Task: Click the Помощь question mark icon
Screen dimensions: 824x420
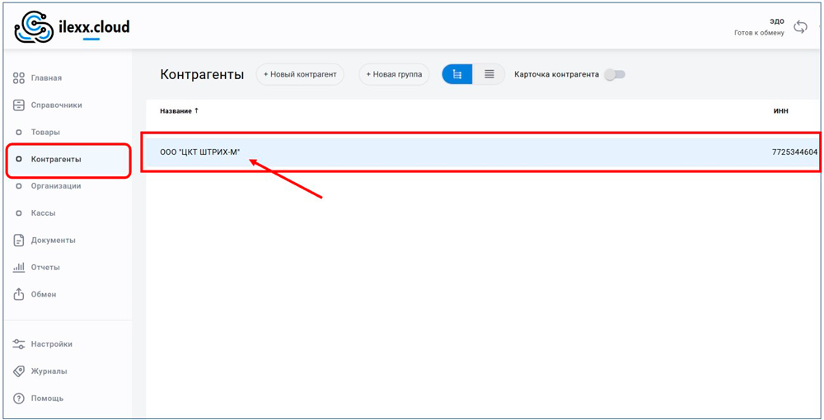Action: (19, 399)
